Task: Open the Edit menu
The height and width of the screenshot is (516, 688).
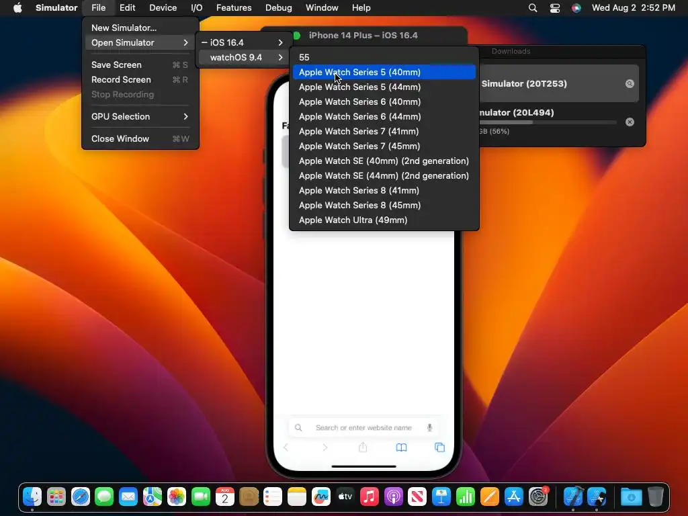Action: click(127, 8)
